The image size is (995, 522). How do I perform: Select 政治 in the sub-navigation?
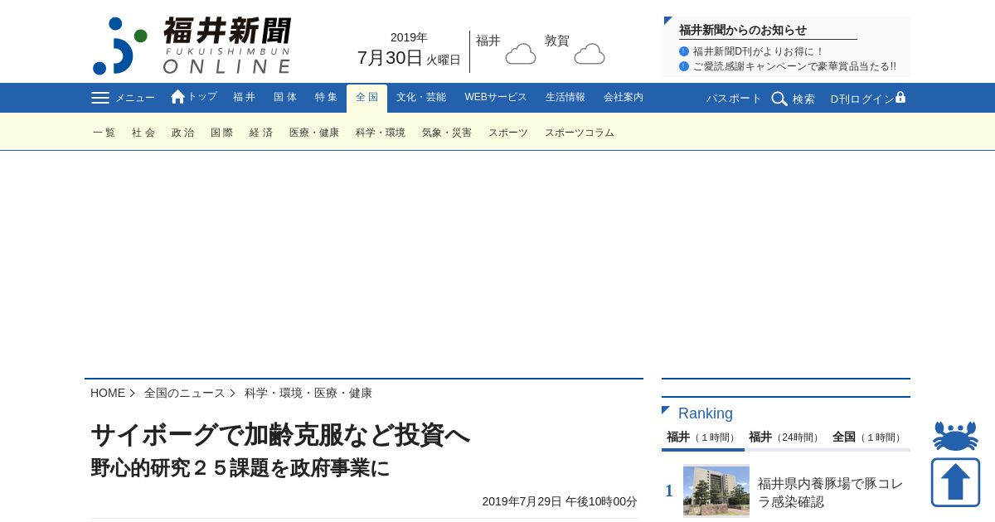pos(182,133)
